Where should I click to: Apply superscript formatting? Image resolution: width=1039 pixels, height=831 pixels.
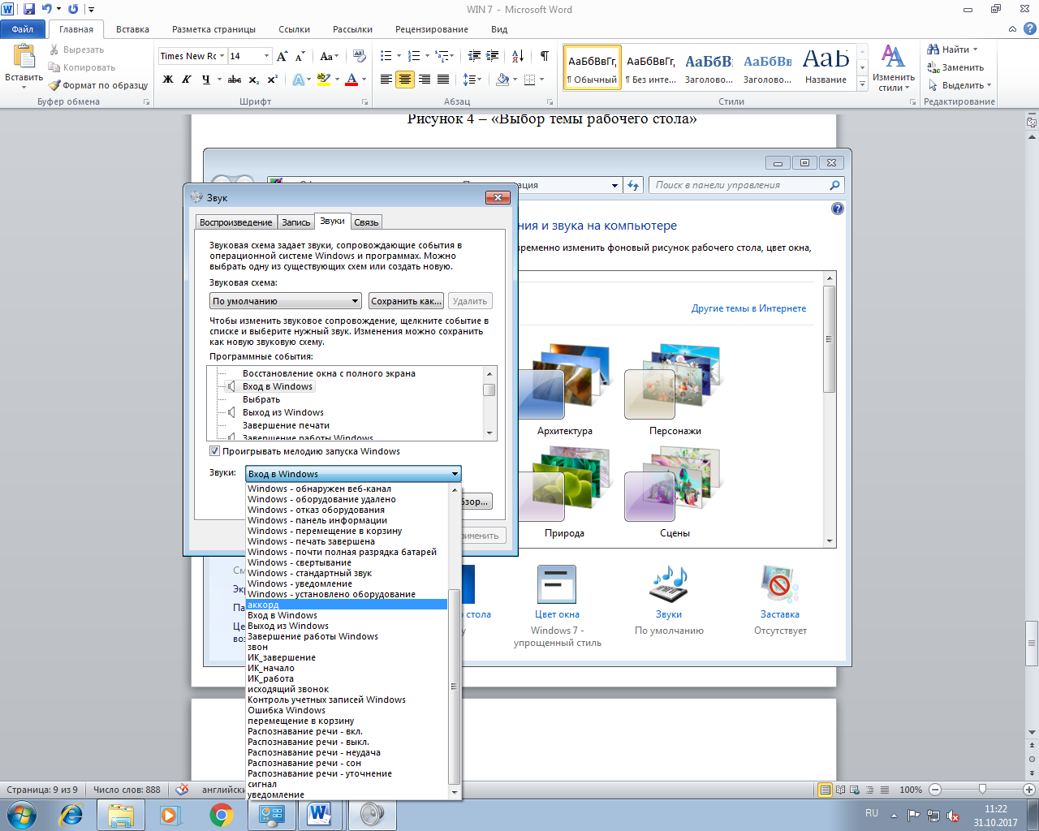coord(272,80)
